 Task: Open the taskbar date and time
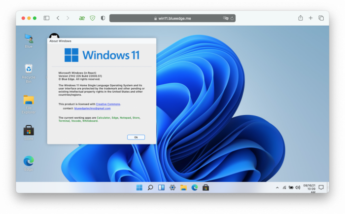point(310,189)
